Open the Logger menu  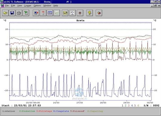tap(28, 6)
